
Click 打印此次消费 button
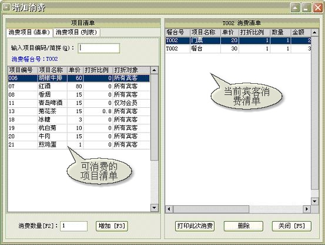[195, 226]
